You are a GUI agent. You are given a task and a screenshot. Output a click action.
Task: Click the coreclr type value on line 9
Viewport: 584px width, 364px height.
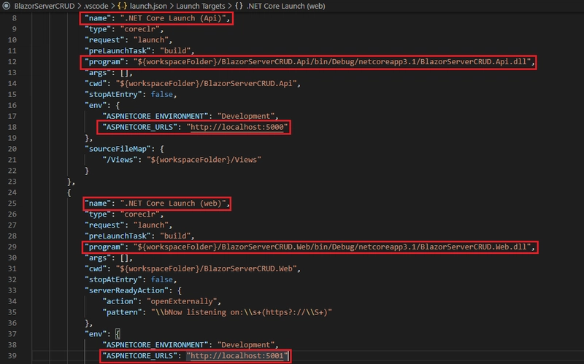tap(139, 29)
